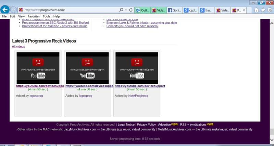Open the Edit menu
The image size is (274, 146).
(12, 16)
